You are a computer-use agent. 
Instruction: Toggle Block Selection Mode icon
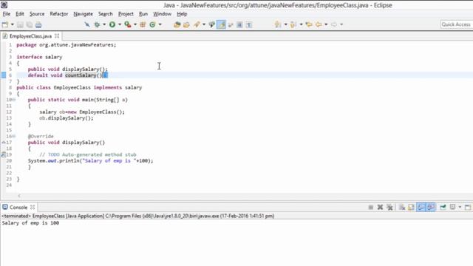(239, 24)
